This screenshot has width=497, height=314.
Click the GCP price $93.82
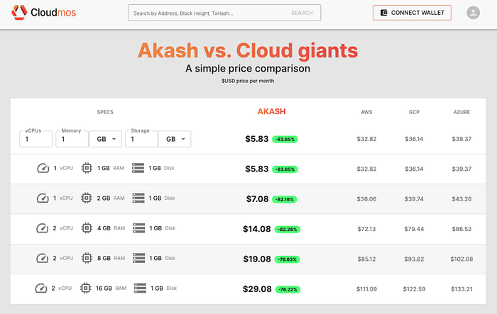click(414, 259)
